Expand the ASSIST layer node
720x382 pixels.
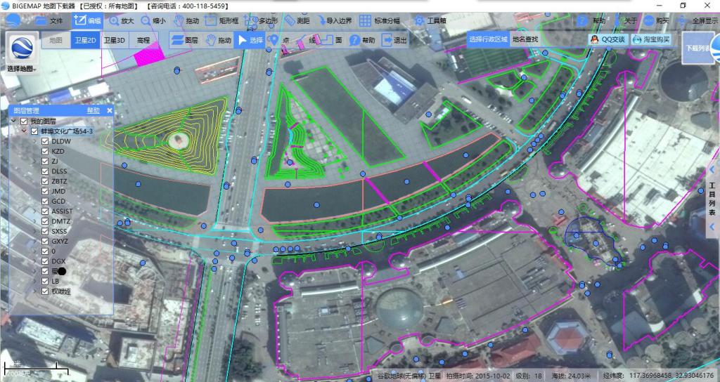pos(35,211)
